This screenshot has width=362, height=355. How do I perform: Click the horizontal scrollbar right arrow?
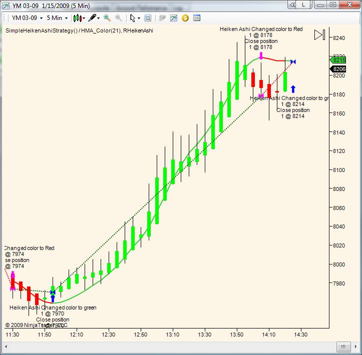[356, 346]
